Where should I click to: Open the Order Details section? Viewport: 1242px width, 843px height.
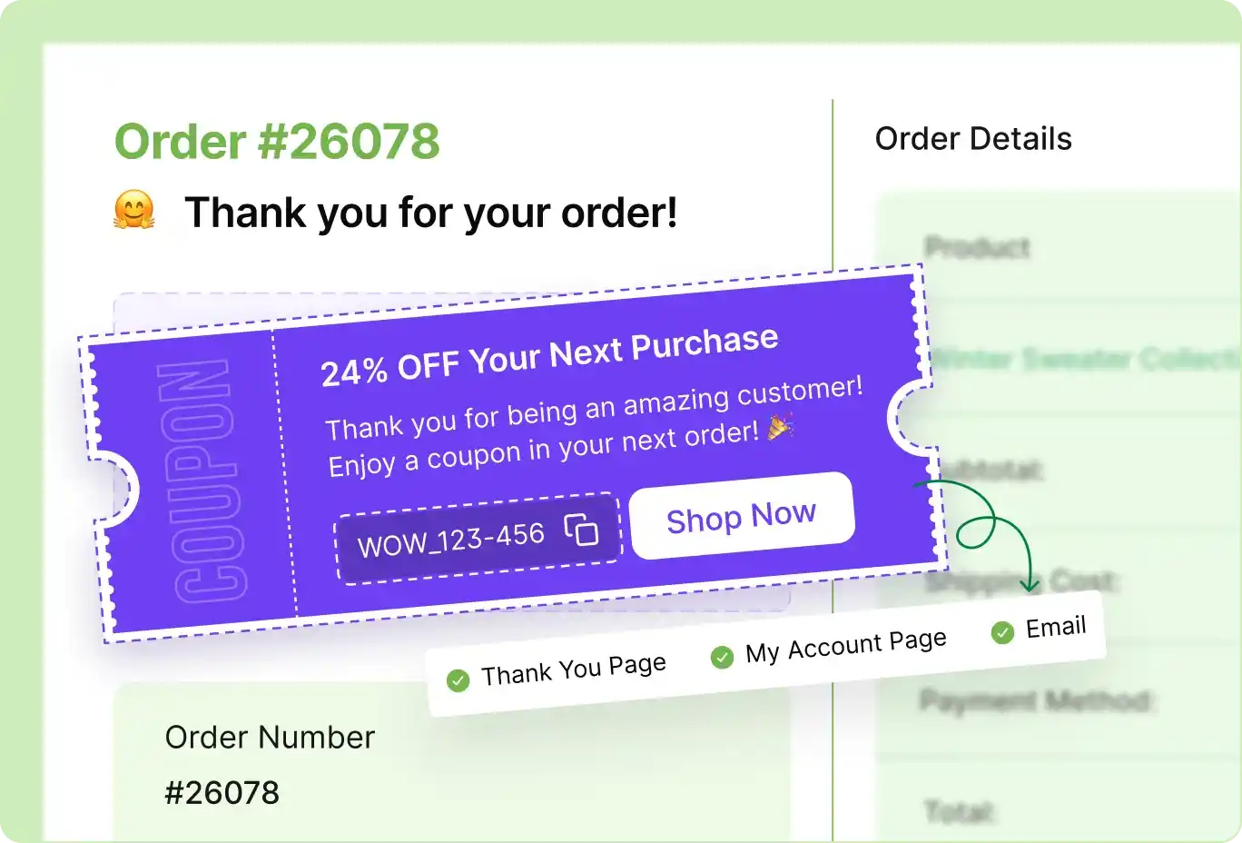coord(973,138)
